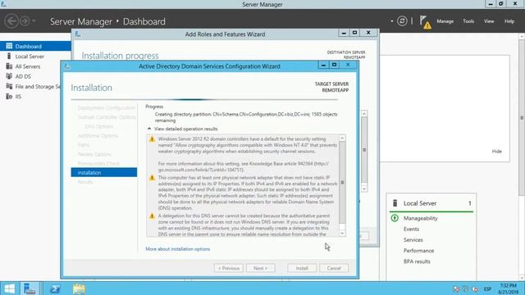The width and height of the screenshot is (525, 295).
Task: Click the green Manageability status icon
Action: [395, 218]
